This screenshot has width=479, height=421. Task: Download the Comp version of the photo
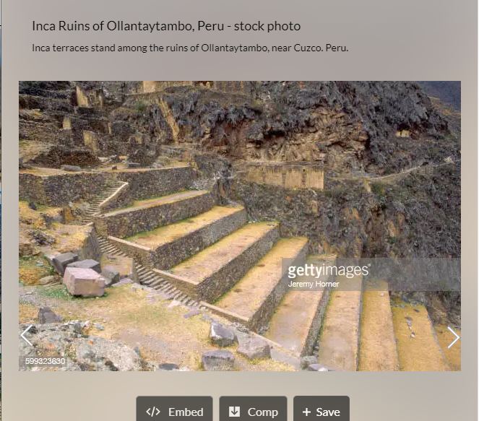coord(253,409)
